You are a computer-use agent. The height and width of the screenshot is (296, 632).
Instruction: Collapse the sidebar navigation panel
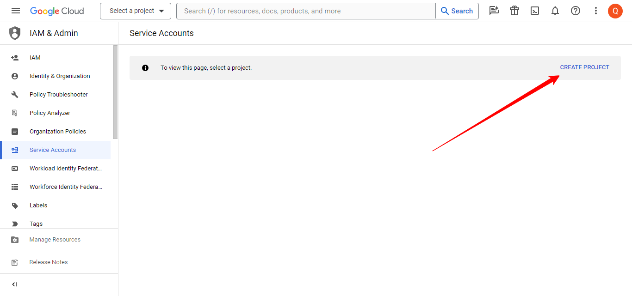(14, 284)
